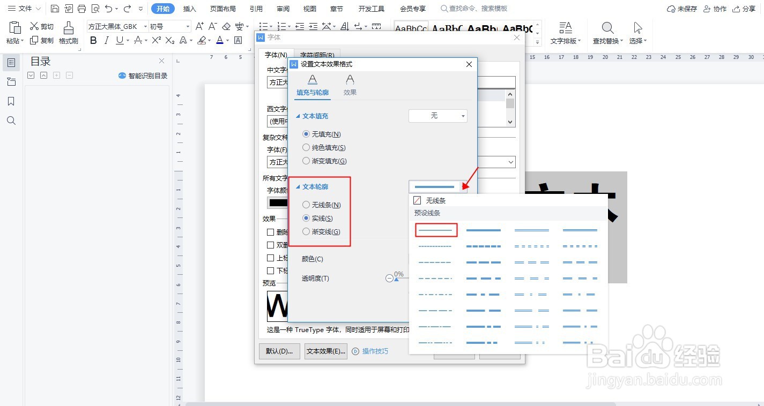Image resolution: width=764 pixels, height=406 pixels.
Task: Toggle bold formatting
Action: pos(93,40)
